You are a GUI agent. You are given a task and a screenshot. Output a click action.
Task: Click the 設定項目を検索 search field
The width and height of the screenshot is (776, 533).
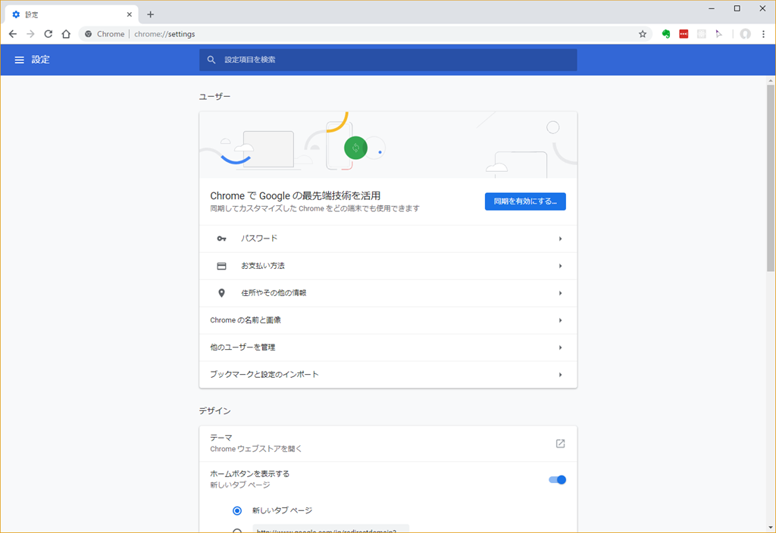[388, 60]
